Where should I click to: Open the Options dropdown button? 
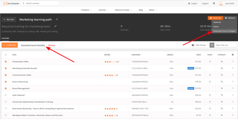230,18
